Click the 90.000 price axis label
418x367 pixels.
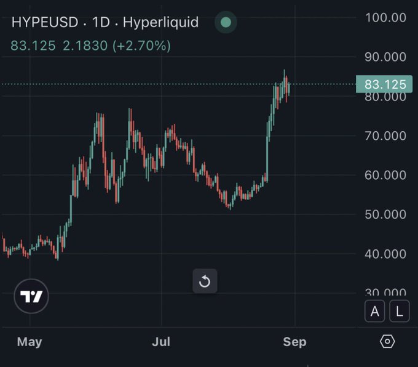pos(385,57)
